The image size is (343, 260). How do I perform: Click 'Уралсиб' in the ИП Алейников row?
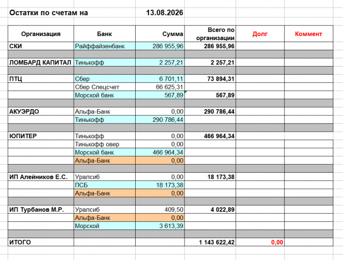(x=105, y=177)
